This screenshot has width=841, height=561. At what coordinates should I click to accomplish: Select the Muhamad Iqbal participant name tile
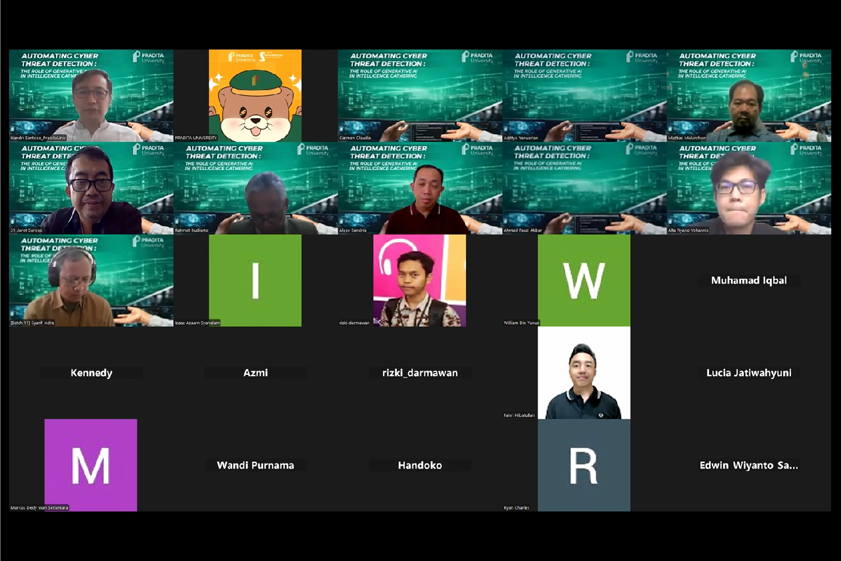pyautogui.click(x=748, y=280)
